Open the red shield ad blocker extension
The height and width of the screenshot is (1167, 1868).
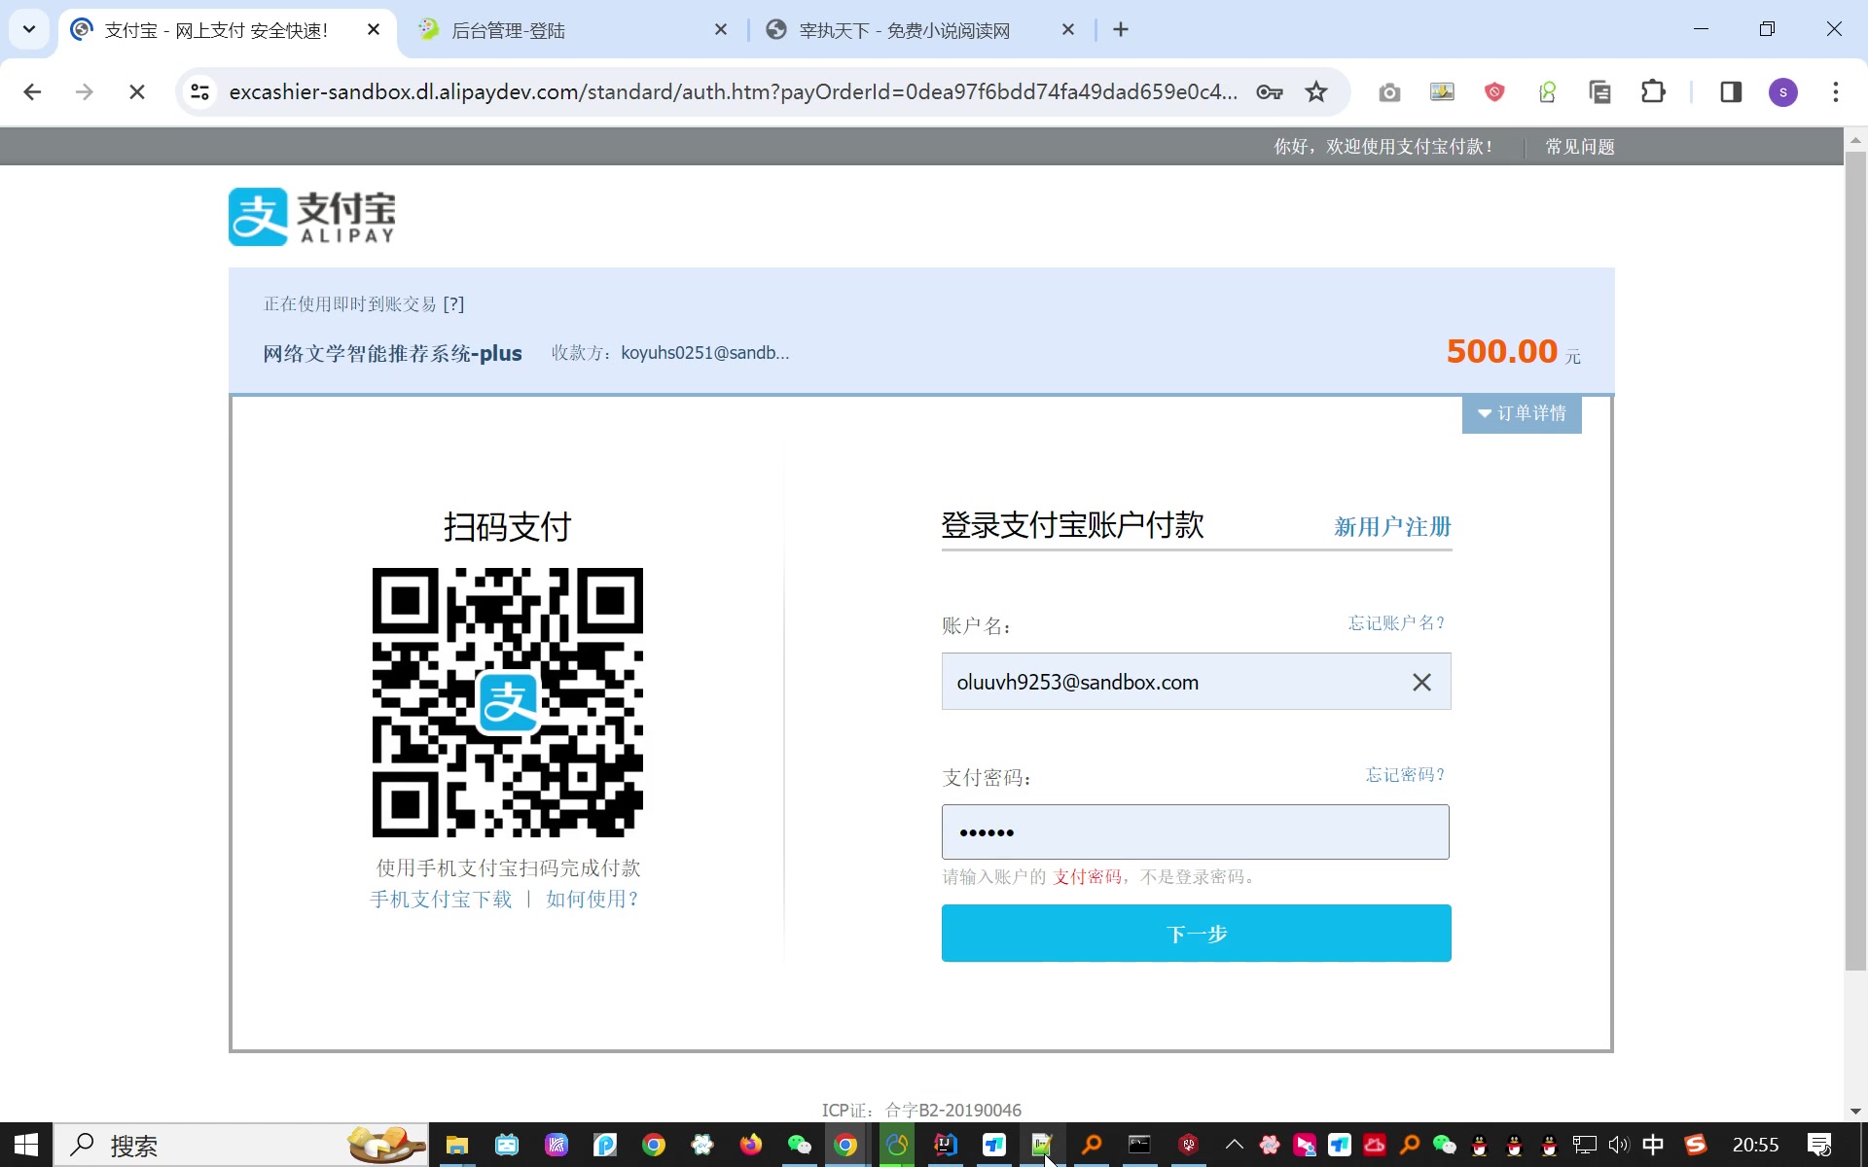(1494, 92)
